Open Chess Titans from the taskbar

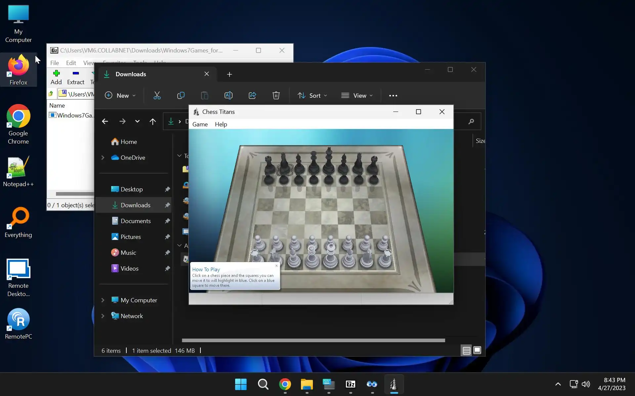394,384
